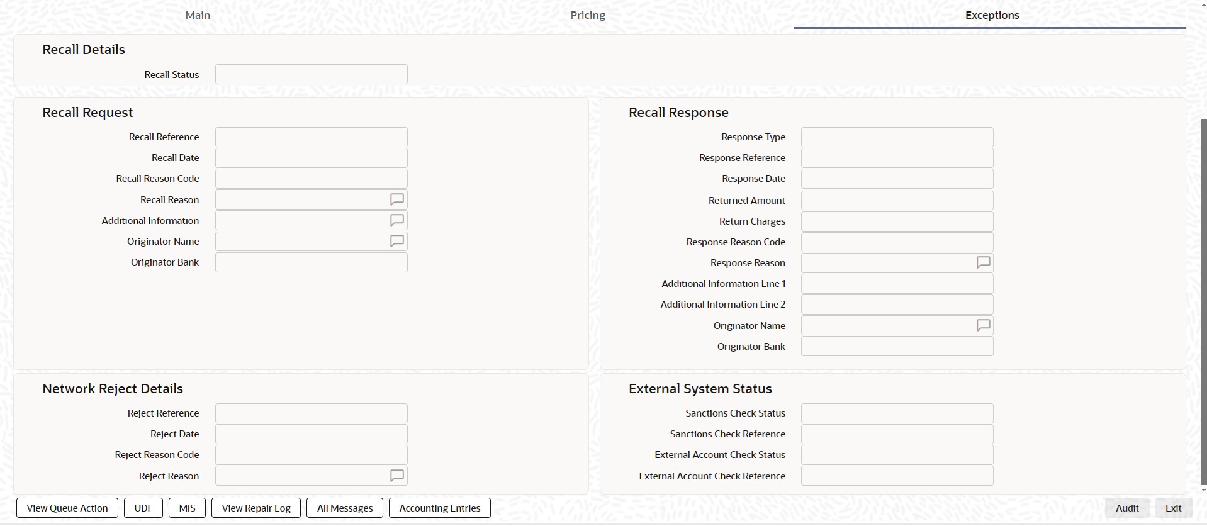Click the Exit button
Viewport: 1207px width, 526px height.
tap(1173, 508)
